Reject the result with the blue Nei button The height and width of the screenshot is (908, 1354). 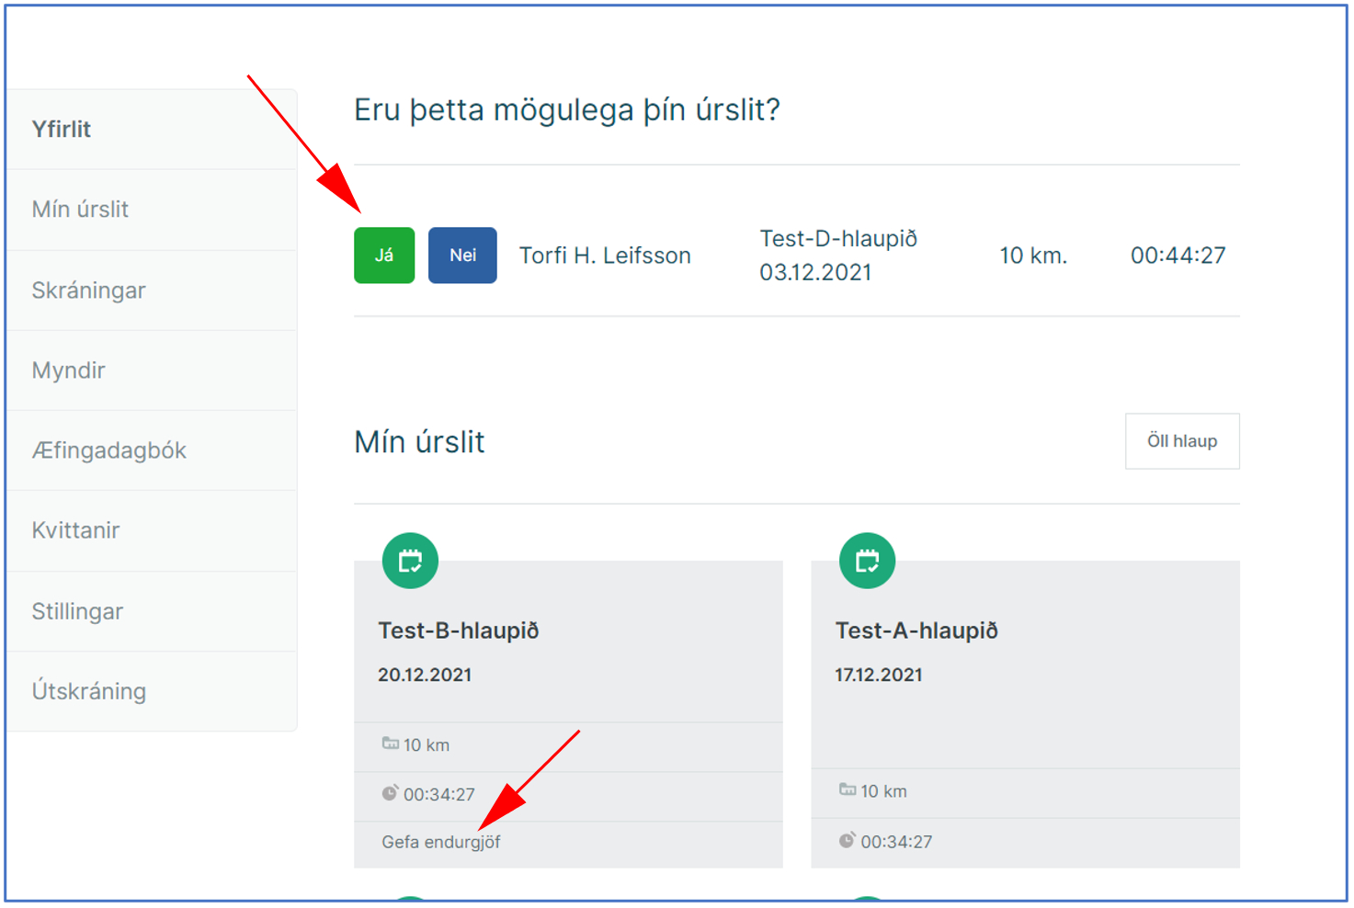coord(462,255)
